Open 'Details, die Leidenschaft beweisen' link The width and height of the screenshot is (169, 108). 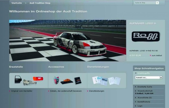click(x=66, y=91)
